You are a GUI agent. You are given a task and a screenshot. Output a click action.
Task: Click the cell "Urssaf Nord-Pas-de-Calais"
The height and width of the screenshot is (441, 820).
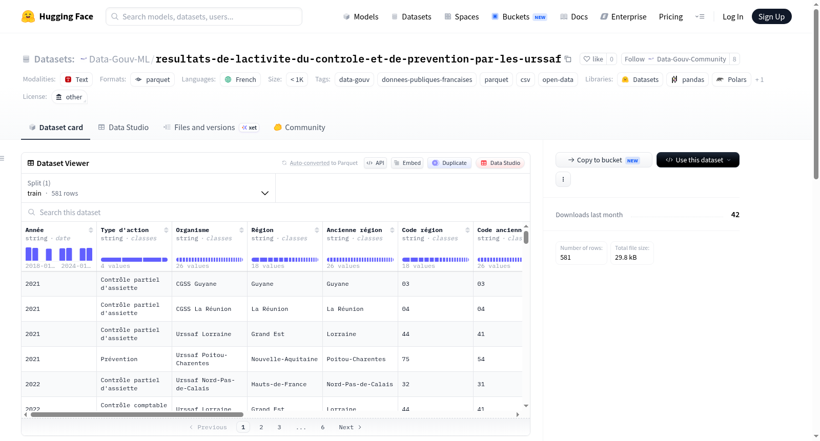pos(210,384)
